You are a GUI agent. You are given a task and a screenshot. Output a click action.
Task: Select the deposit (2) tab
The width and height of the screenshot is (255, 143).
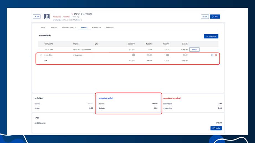tap(84, 28)
